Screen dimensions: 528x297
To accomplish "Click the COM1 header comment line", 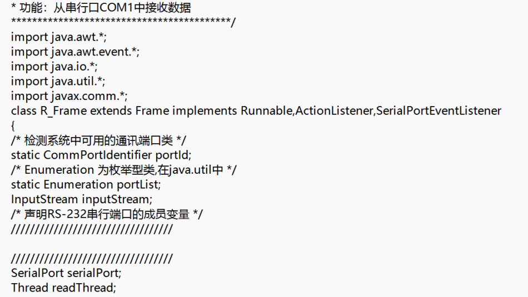I will [101, 7].
